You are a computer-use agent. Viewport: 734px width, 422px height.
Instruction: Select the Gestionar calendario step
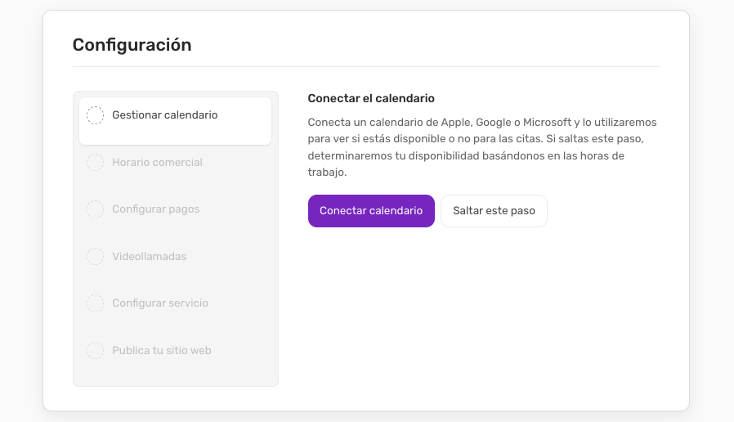pos(175,121)
